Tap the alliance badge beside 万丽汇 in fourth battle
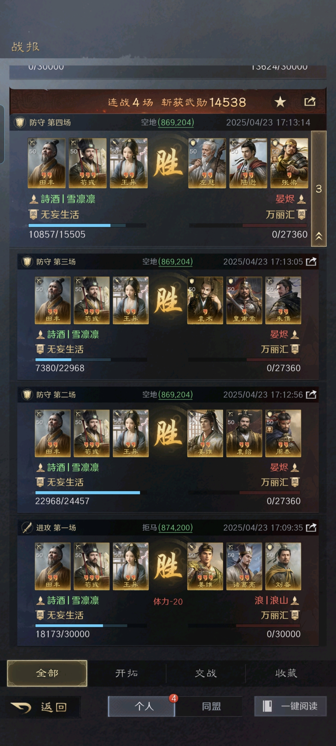Image resolution: width=336 pixels, height=746 pixels. point(302,214)
